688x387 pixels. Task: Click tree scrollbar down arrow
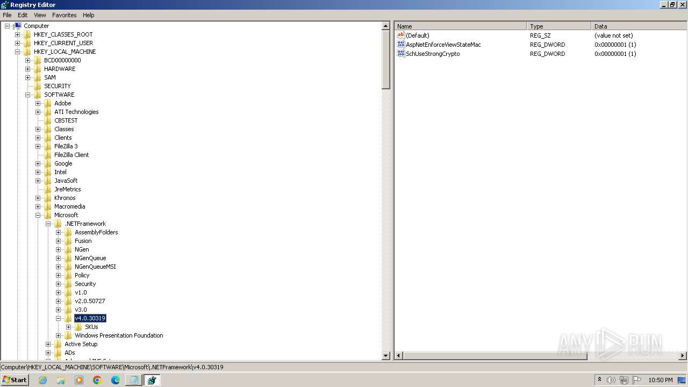385,355
